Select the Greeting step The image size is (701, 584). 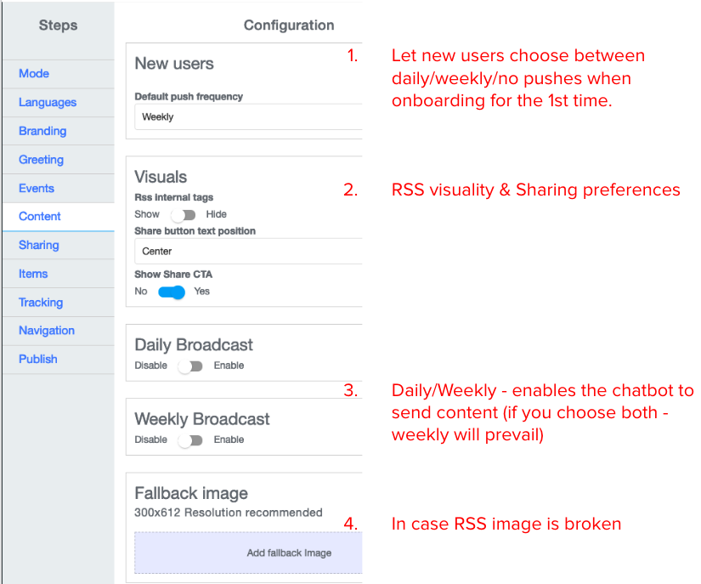pyautogui.click(x=41, y=160)
